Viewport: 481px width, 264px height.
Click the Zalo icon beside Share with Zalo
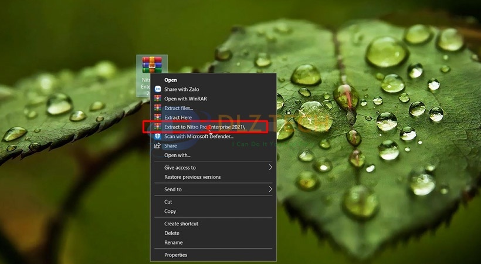click(x=158, y=89)
